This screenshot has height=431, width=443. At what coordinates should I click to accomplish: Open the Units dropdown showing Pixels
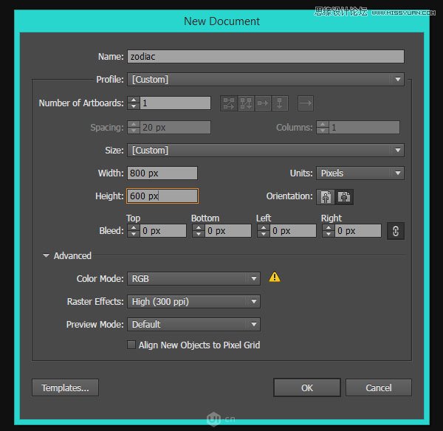(x=360, y=173)
